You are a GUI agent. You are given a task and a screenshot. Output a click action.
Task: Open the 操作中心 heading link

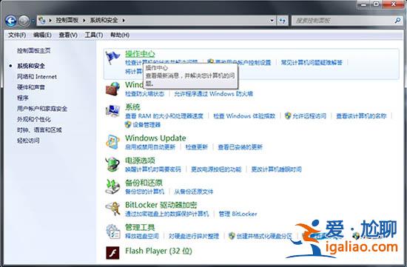140,54
